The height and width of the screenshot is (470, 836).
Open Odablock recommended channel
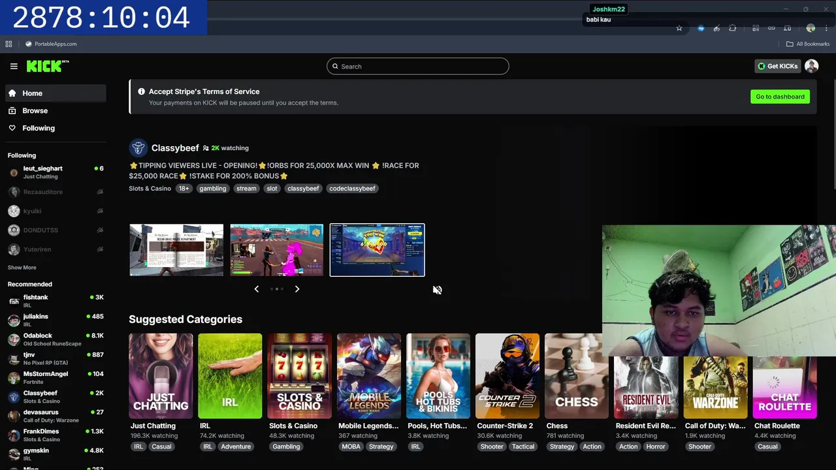click(56, 339)
